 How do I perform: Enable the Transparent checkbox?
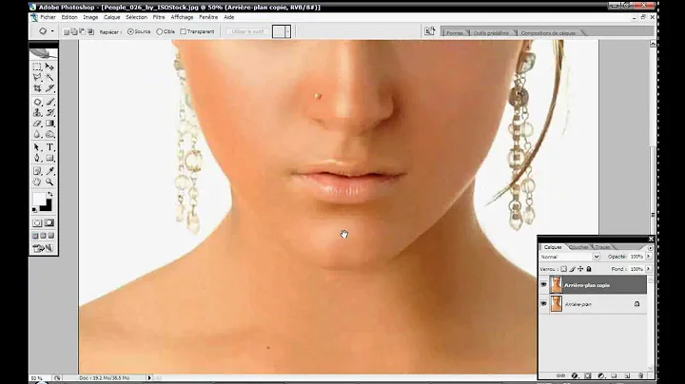(183, 31)
